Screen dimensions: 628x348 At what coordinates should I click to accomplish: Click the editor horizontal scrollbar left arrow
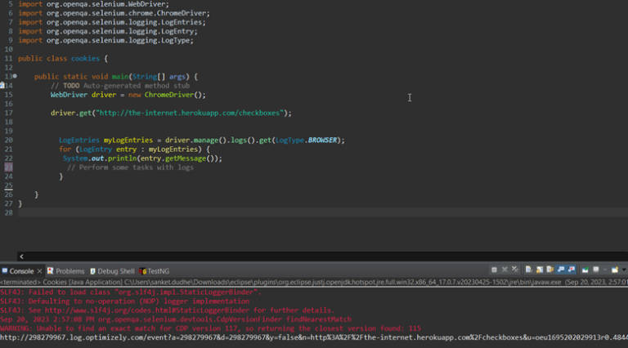coord(22,257)
